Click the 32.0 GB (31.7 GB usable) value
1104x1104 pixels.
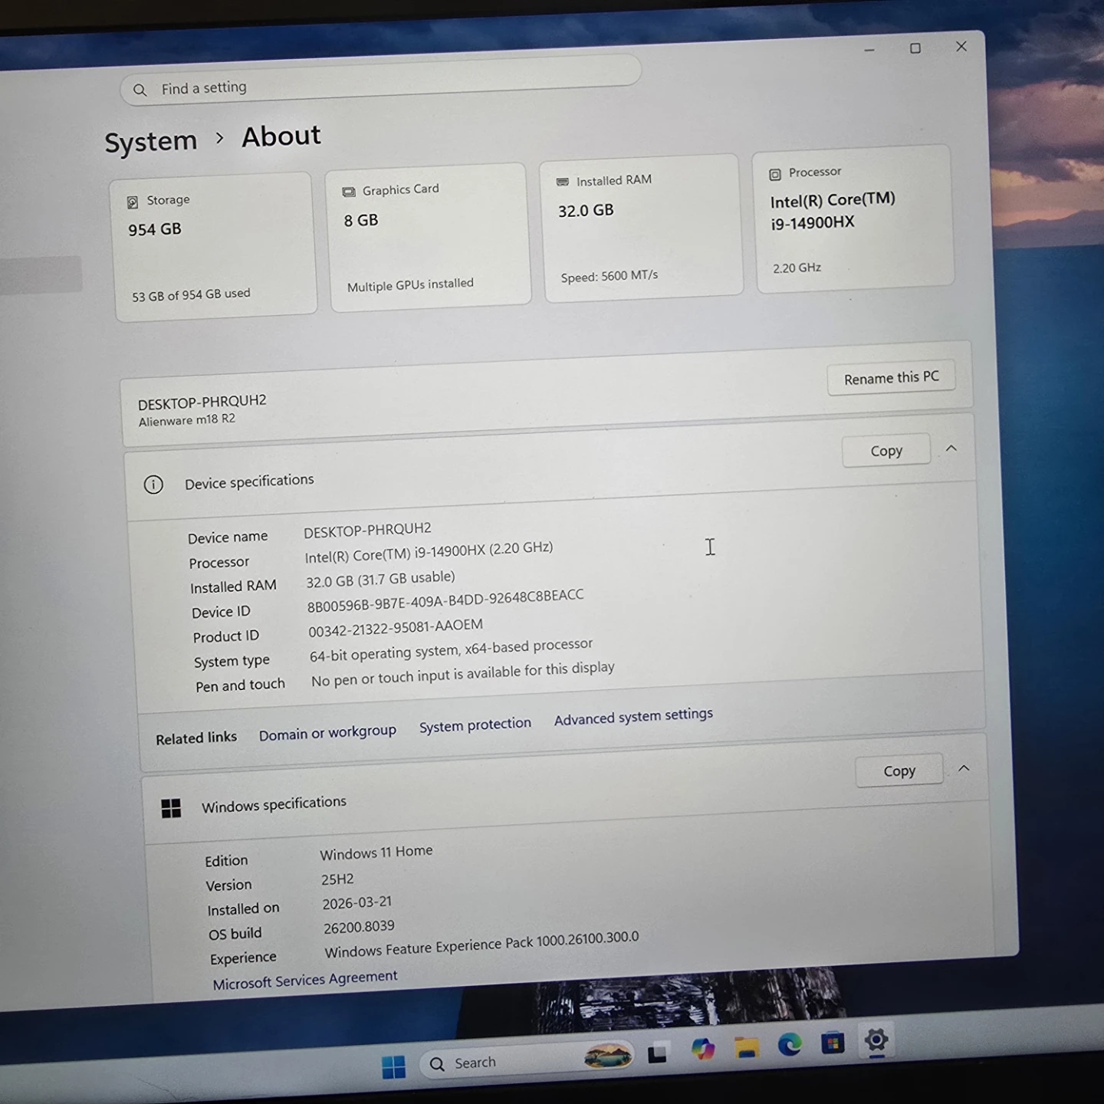[x=380, y=580]
